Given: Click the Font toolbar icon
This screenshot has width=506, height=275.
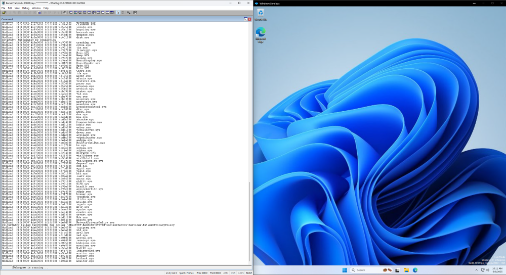Looking at the screenshot, I should tap(129, 13).
